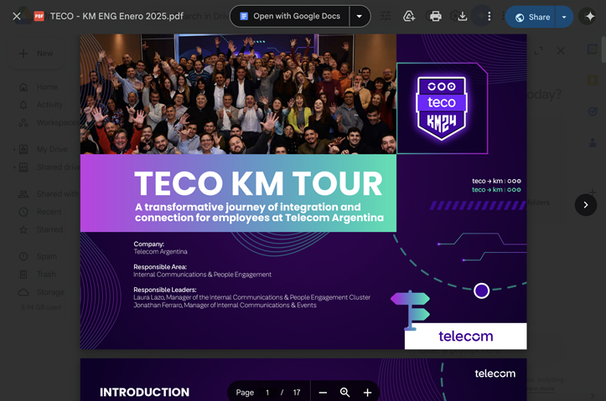The image size is (606, 401).
Task: Click the TECO KM TOUR title
Action: pyautogui.click(x=258, y=183)
